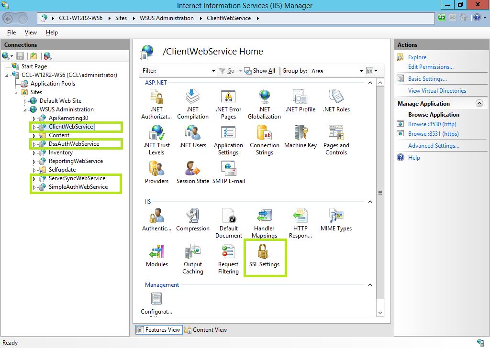Expand the ApiRemoting30 tree node
Screen dimensions: 490x348
click(34, 118)
